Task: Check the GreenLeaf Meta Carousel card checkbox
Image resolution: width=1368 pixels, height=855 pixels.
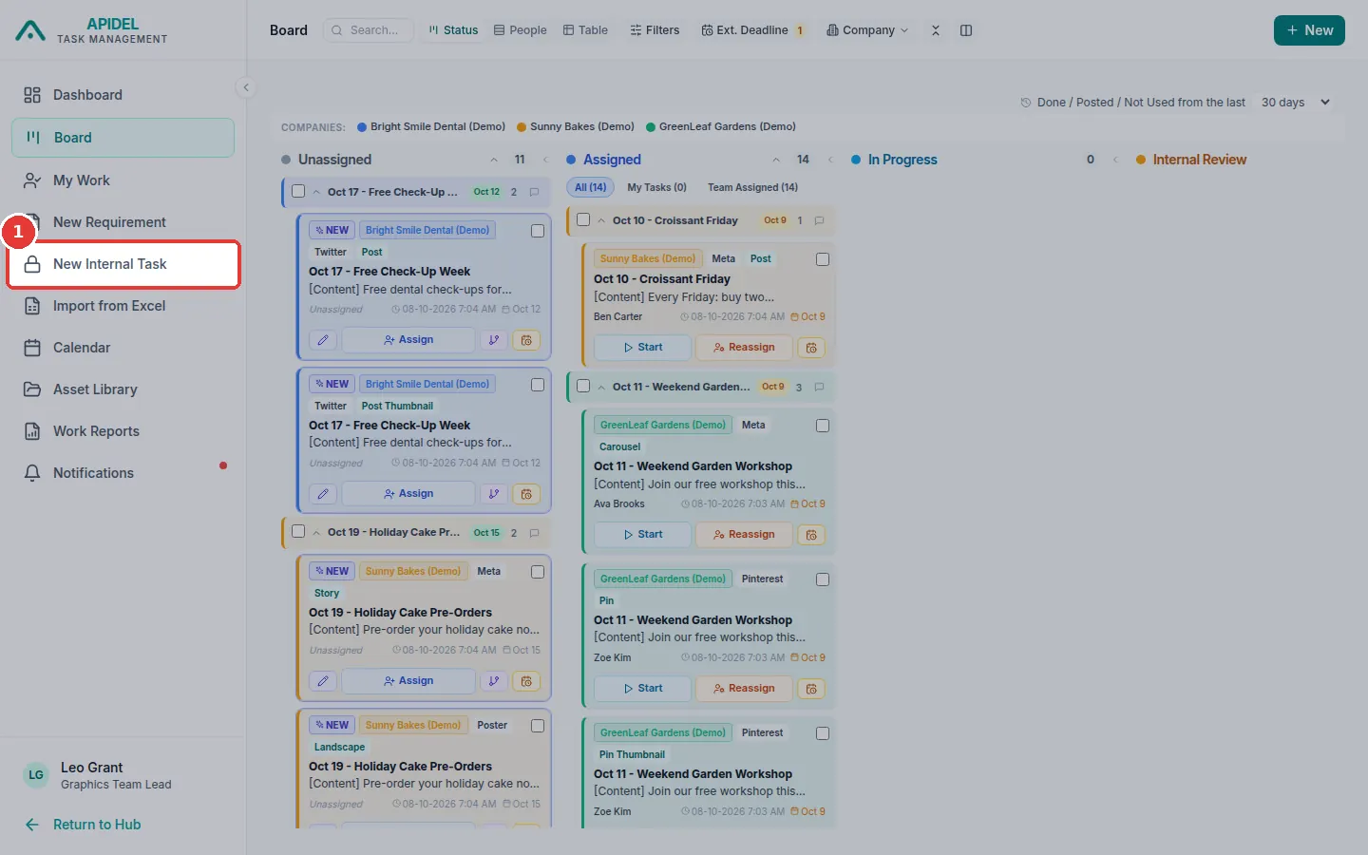Action: [x=823, y=426]
